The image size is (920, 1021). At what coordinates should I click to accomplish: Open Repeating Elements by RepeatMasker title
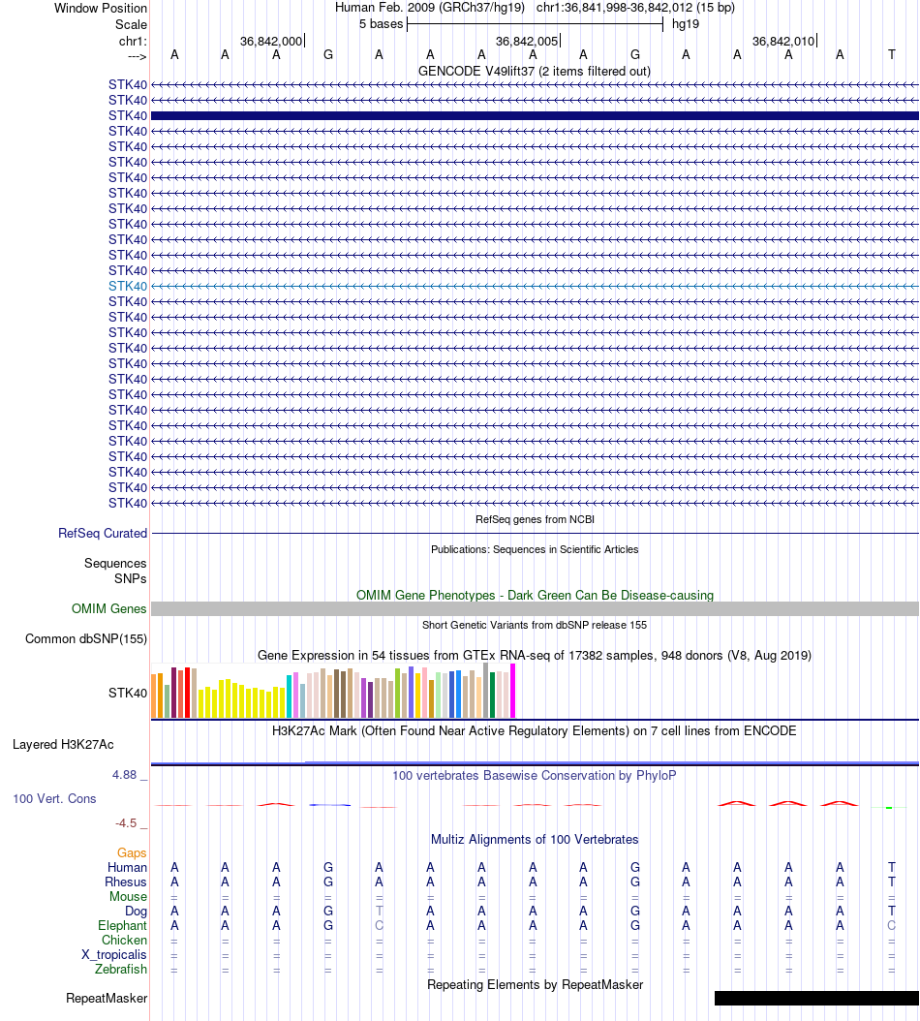coord(535,984)
